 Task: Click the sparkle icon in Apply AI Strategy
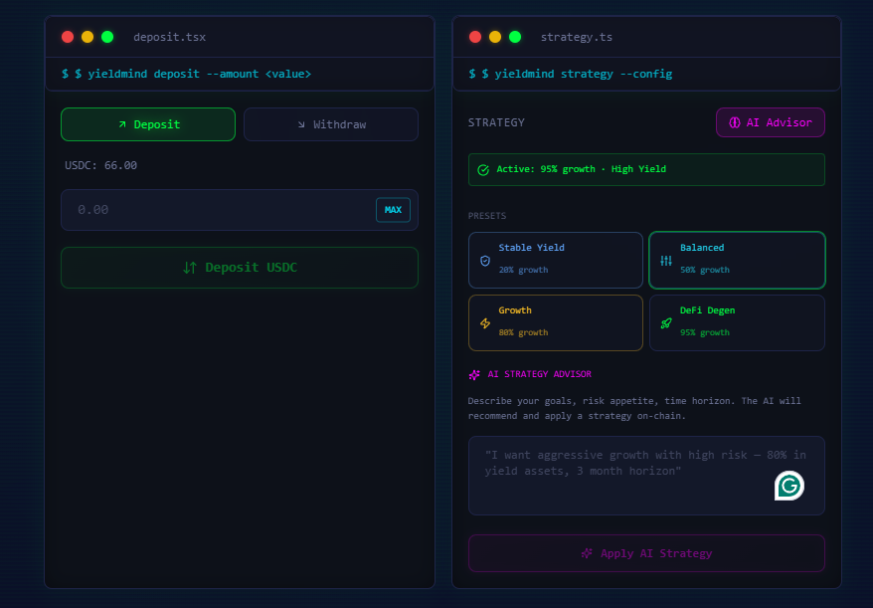(x=587, y=553)
